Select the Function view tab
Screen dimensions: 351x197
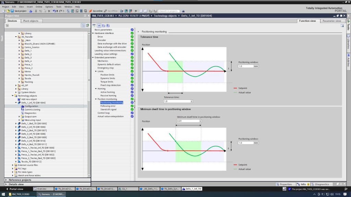pyautogui.click(x=307, y=21)
